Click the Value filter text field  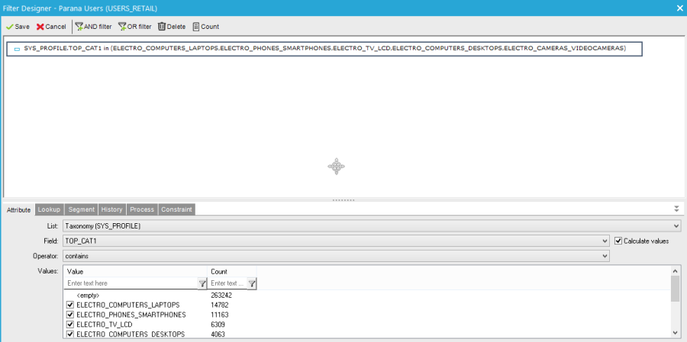coord(130,283)
